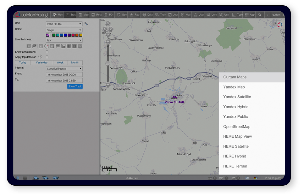The image size is (304, 196).
Task: Open the Unit dropdown showing Volvo FH 460
Action: [64, 24]
